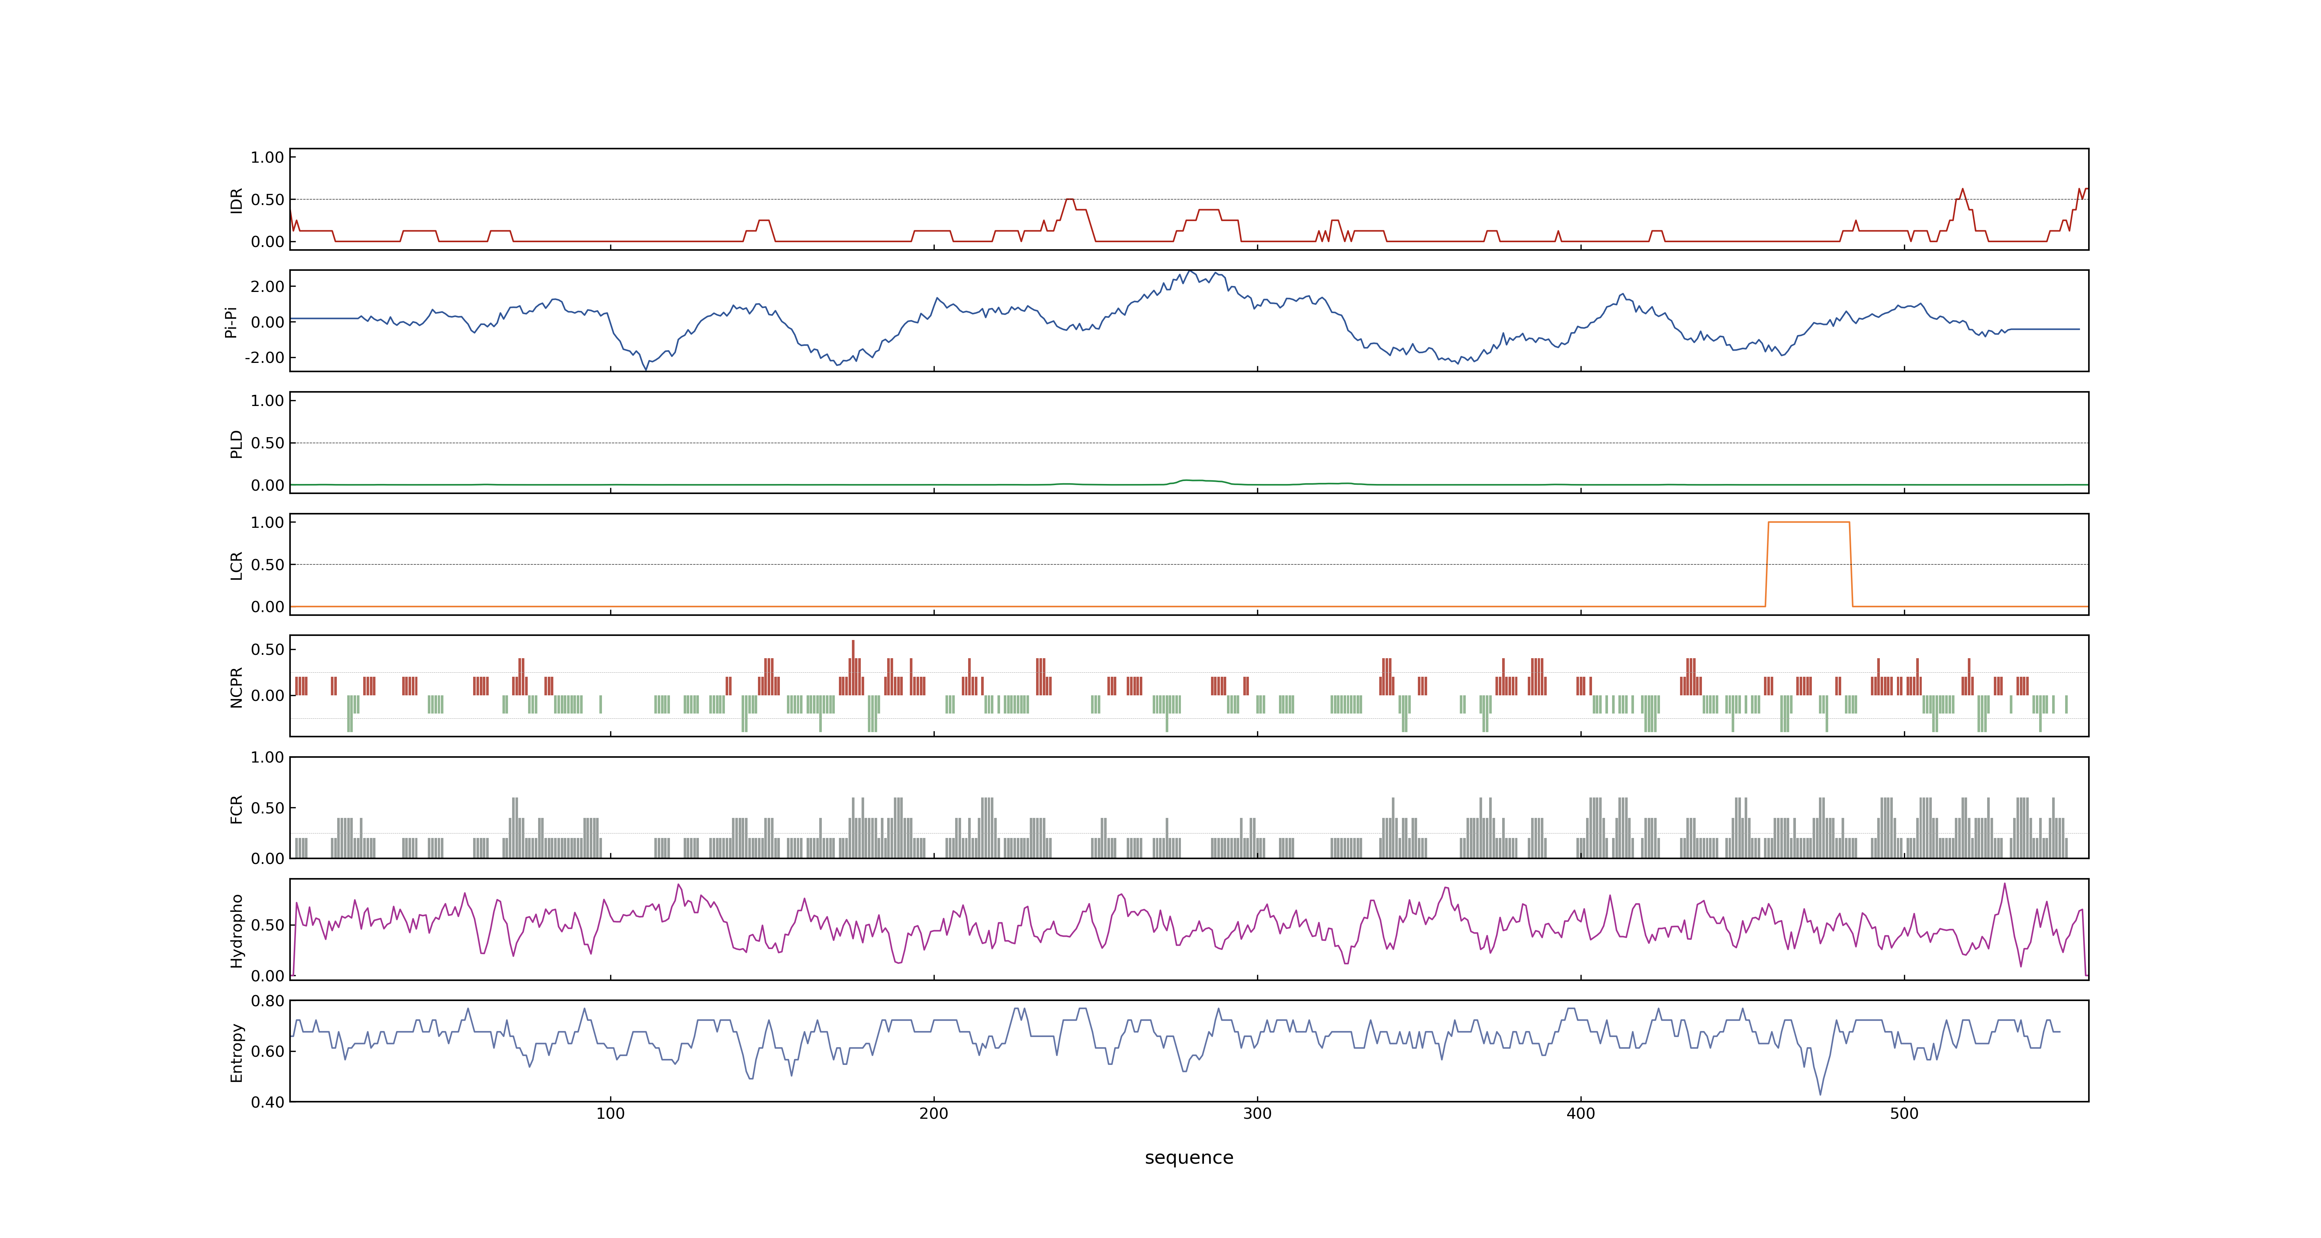Click the 2.00 tick of the Pi-Pi panel
The image size is (2321, 1238).
(x=268, y=286)
